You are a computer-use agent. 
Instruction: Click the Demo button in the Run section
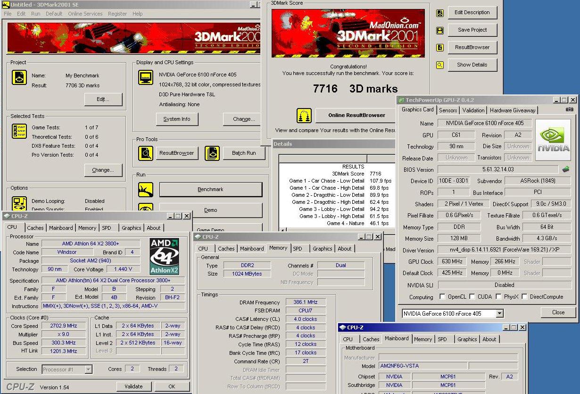pos(210,210)
